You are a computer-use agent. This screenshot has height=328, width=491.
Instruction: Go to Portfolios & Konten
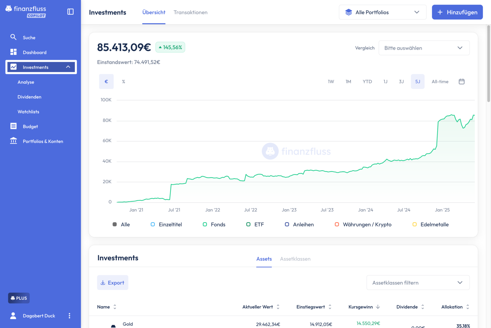pos(43,141)
